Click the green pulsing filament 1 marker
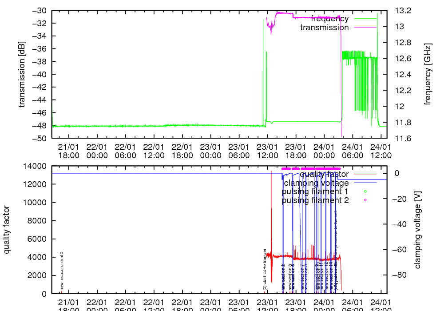The width and height of the screenshot is (444, 311). tap(365, 191)
